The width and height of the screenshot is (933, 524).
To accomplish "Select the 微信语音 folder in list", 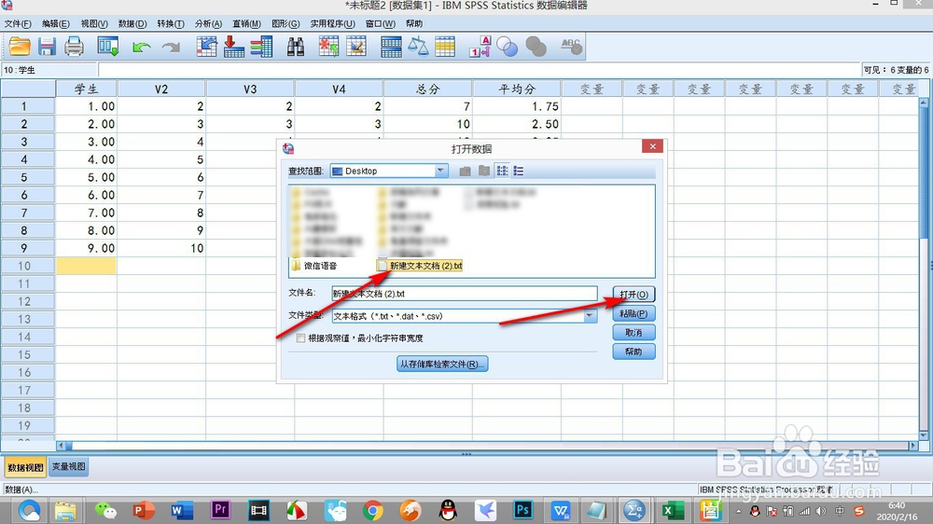I will (x=314, y=266).
